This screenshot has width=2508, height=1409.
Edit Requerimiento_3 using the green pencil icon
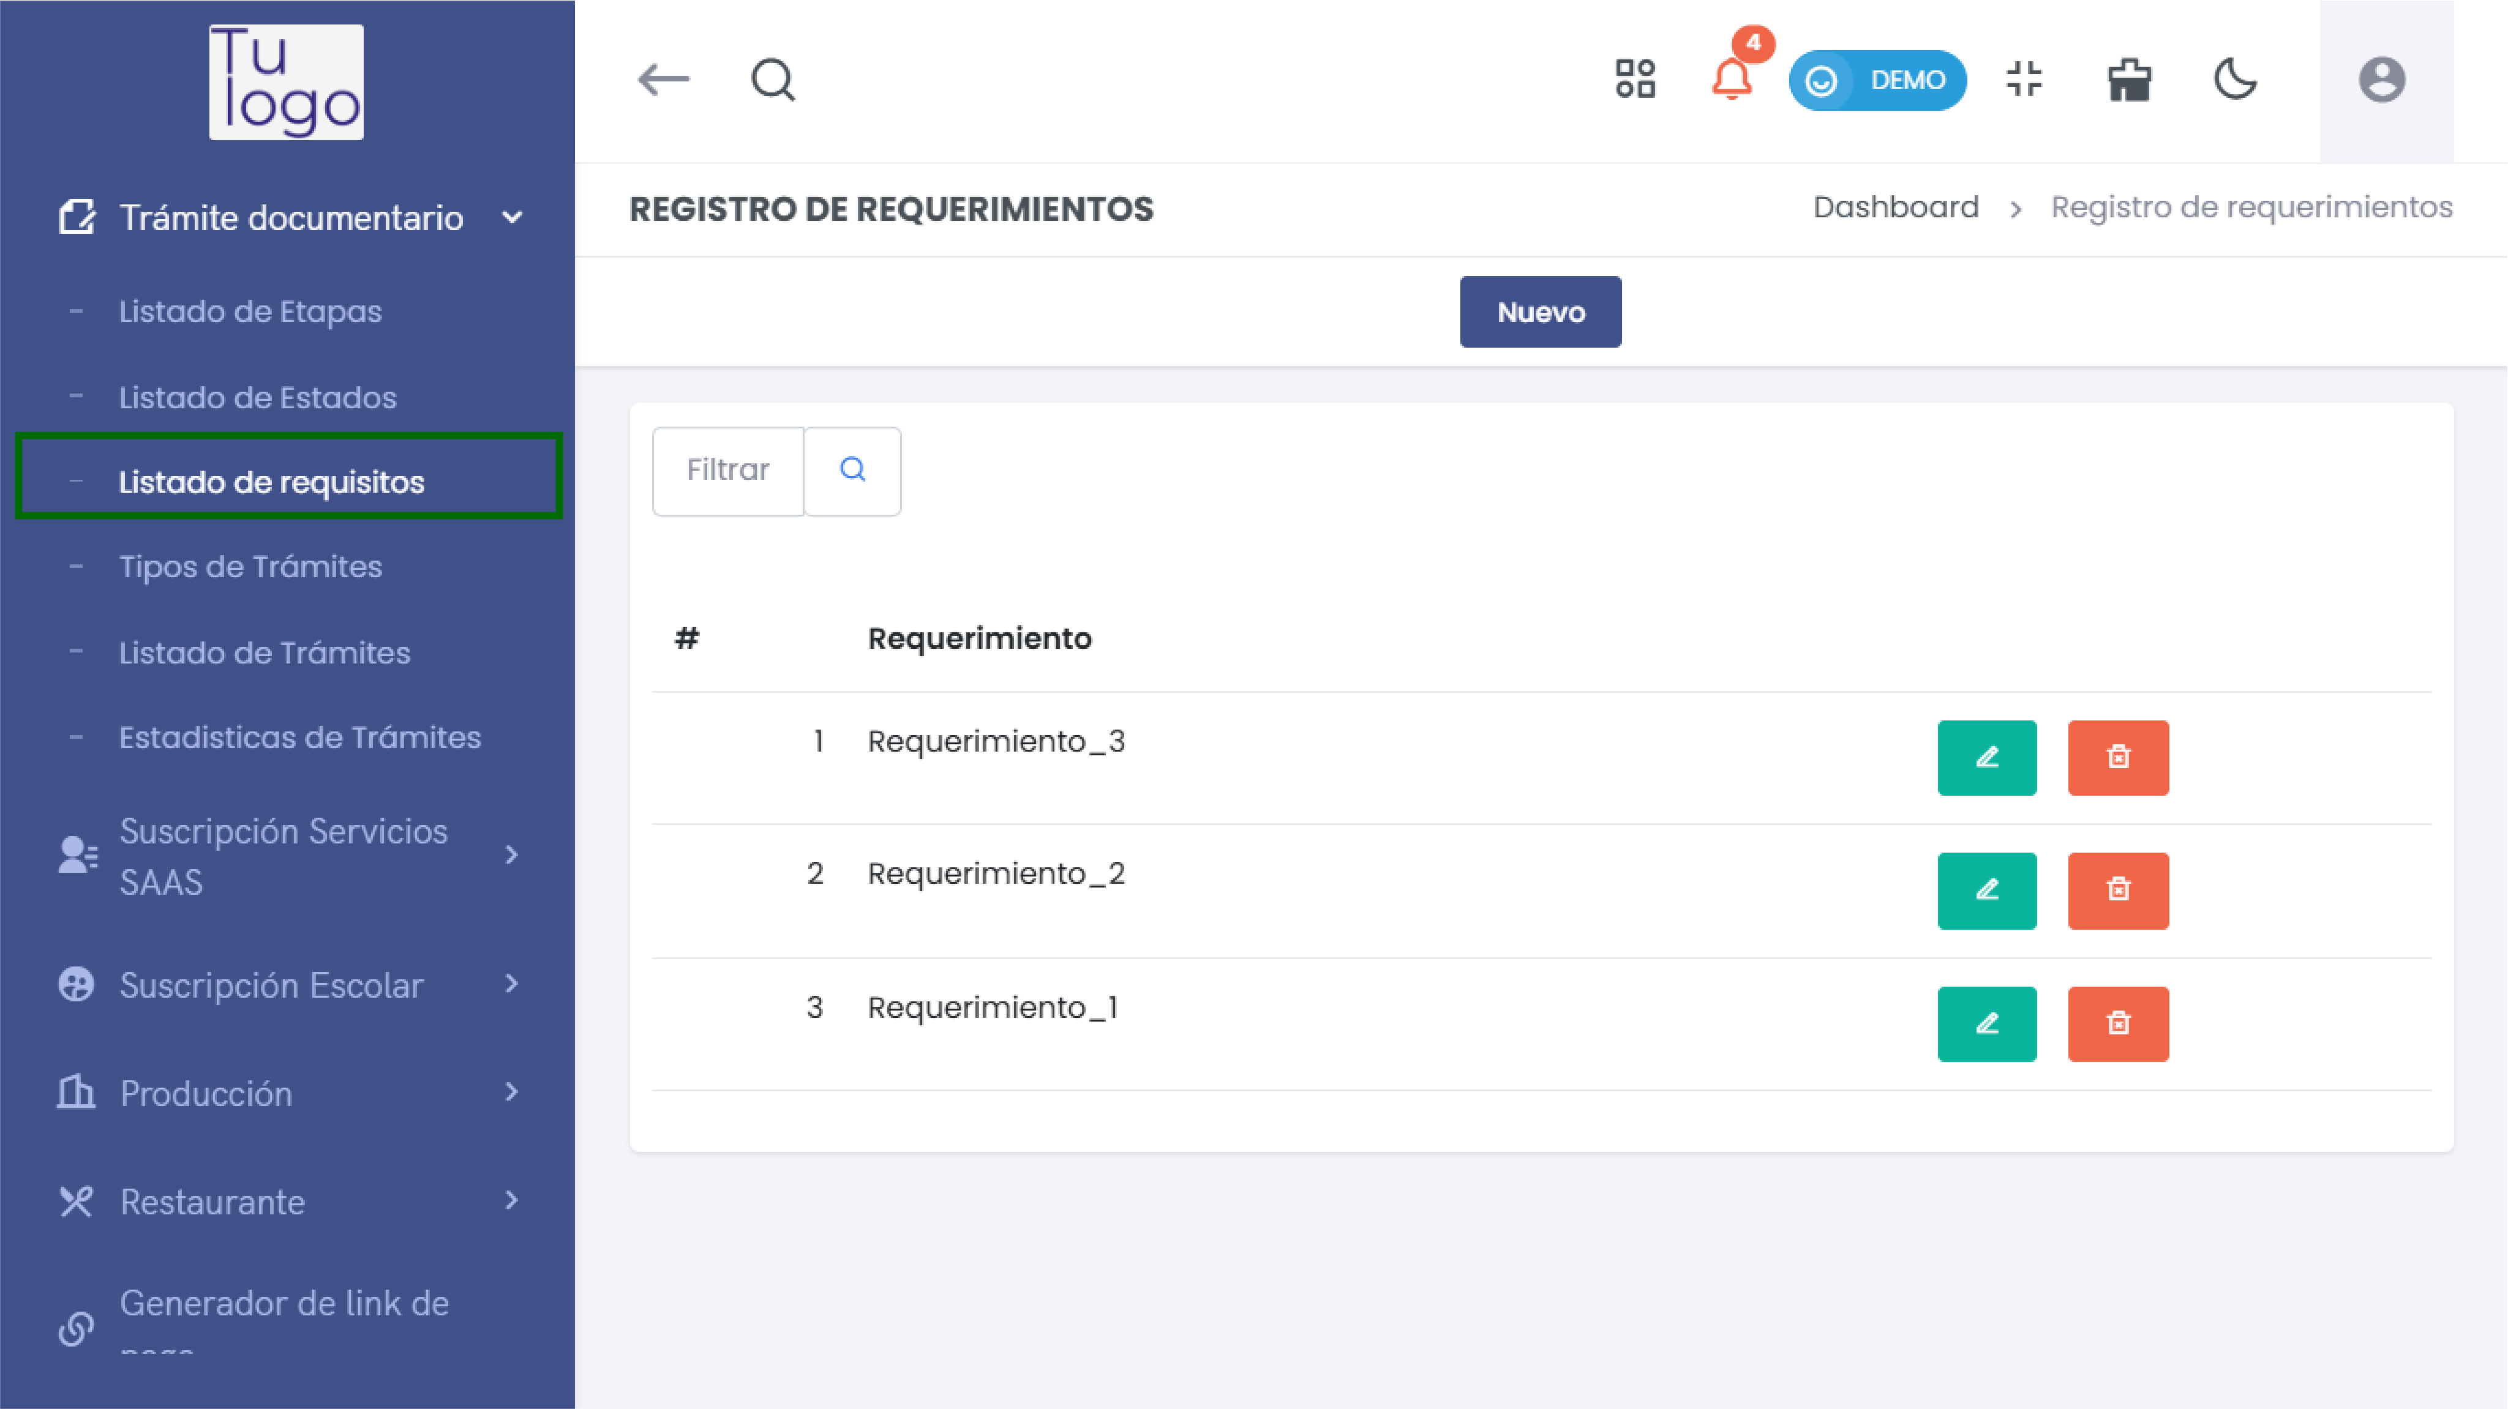coord(1987,758)
